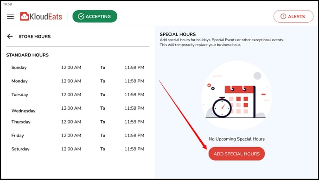
Task: Click the KloudEats logo
Action: click(x=41, y=17)
